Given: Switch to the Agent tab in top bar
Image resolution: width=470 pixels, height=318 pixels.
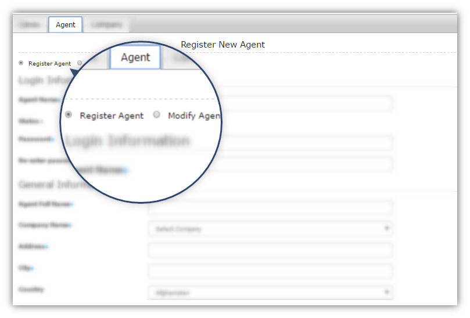Looking at the screenshot, I should (x=65, y=24).
